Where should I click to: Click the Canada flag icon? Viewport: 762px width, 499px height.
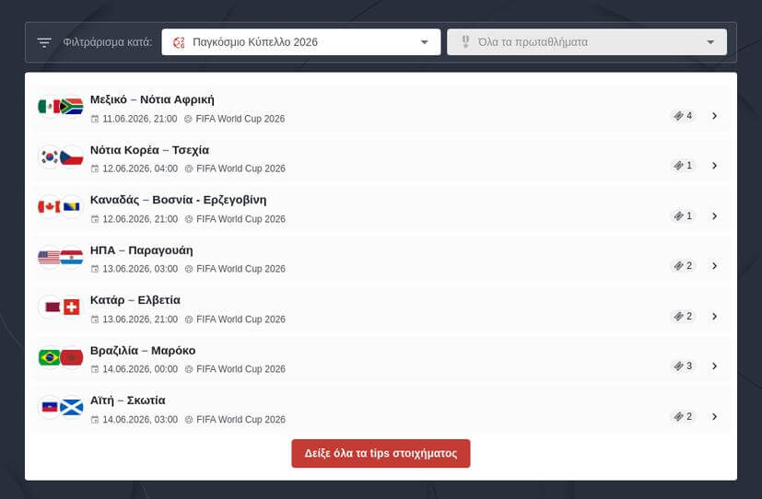pyautogui.click(x=49, y=207)
